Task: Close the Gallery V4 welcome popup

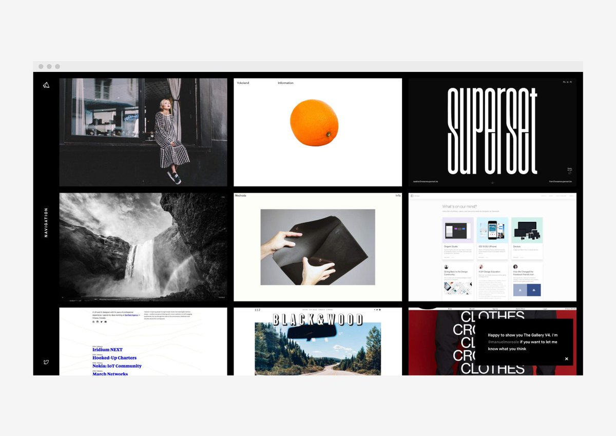Action: click(x=567, y=359)
